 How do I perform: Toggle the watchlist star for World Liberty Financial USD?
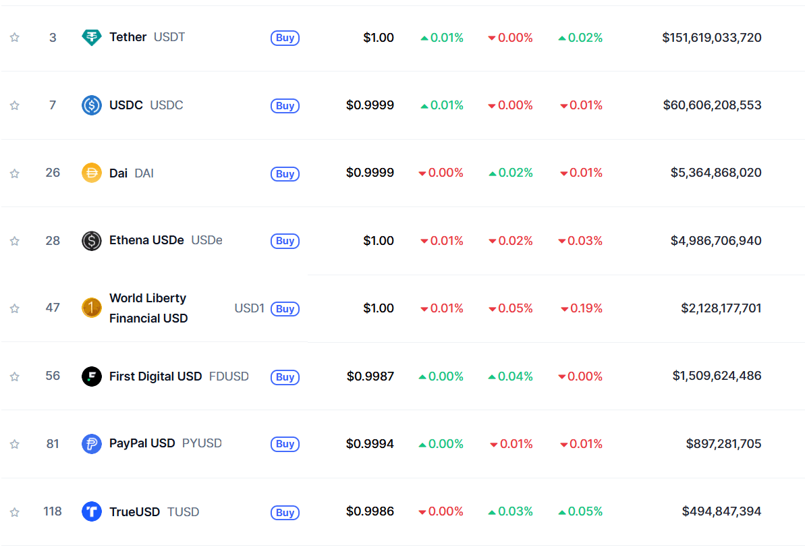tap(14, 308)
